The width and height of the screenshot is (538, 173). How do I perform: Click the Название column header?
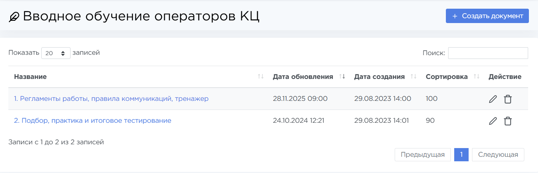pyautogui.click(x=30, y=77)
